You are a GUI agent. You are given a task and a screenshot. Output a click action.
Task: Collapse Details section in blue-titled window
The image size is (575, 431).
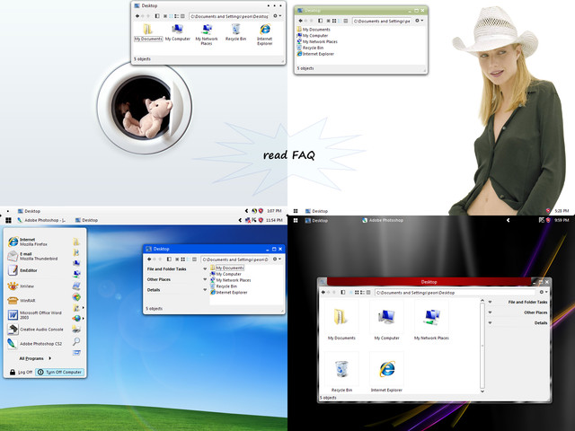point(205,290)
